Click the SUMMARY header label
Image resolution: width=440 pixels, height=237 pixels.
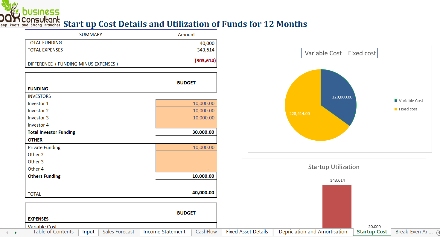[91, 35]
